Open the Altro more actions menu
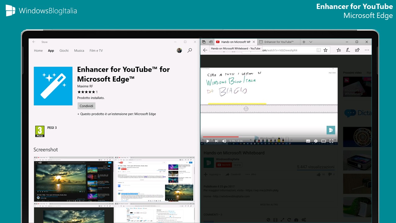 (x=251, y=174)
